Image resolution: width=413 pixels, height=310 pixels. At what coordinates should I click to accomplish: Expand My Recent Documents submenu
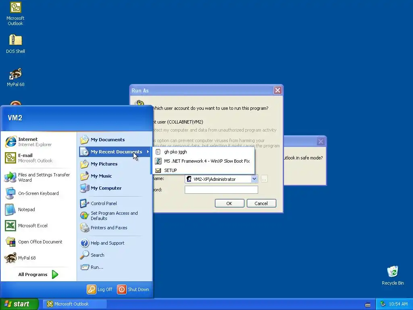click(115, 152)
